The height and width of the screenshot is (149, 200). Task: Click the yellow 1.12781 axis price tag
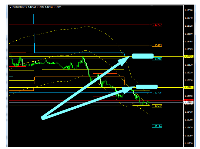[x=188, y=87]
